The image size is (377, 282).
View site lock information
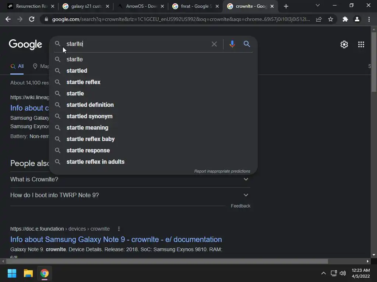[46, 19]
